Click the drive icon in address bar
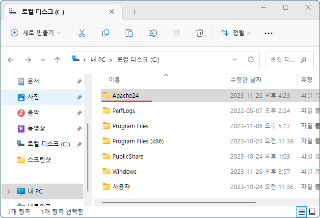The width and height of the screenshot is (320, 218). tap(76, 58)
